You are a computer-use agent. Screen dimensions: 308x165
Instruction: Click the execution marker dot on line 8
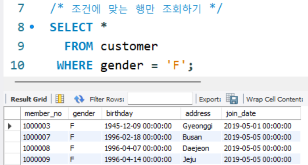tap(32, 27)
